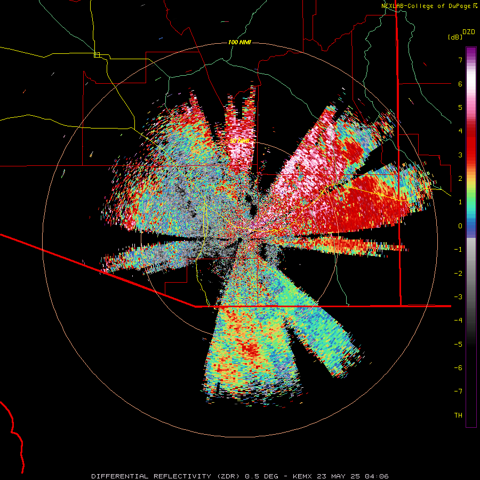Click the 23 MAY 25 04:06 timestamp

click(x=352, y=476)
